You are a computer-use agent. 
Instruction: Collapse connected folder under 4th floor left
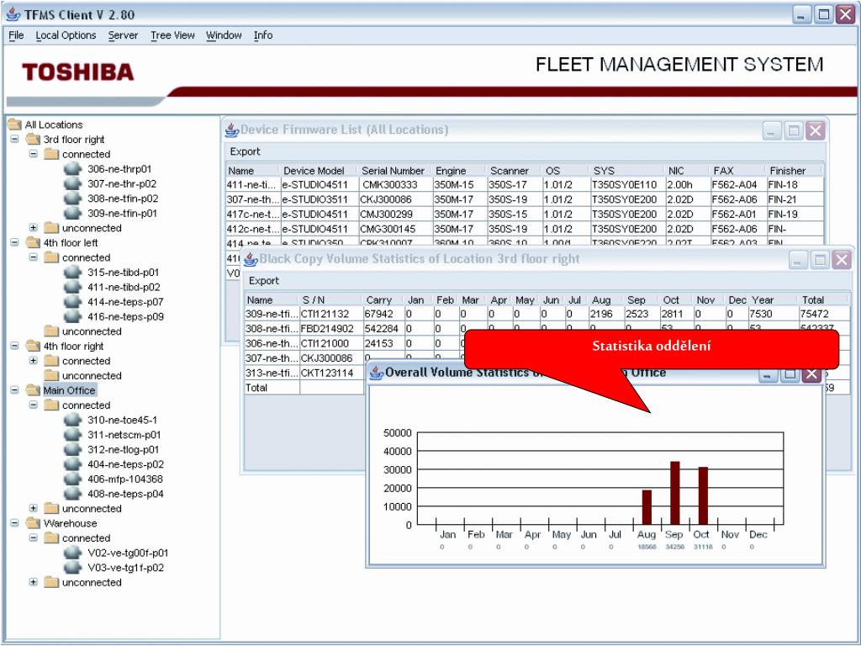coord(34,257)
